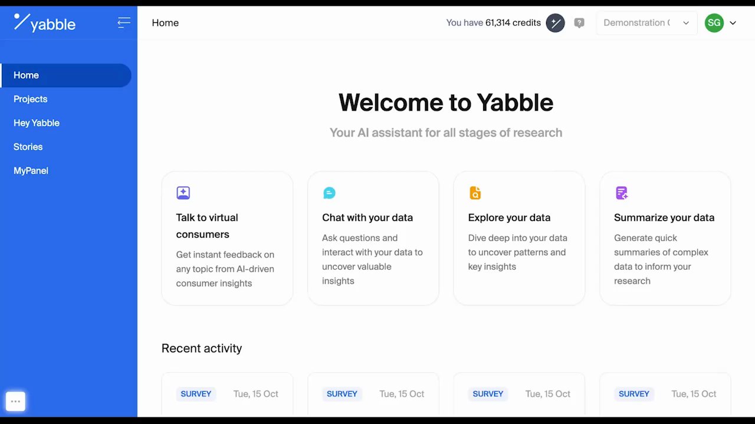Collapse the sidebar with the menu icon
This screenshot has height=424, width=755.
click(x=124, y=23)
